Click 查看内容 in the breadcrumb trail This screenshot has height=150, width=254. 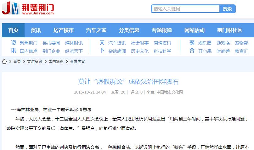click(x=77, y=62)
